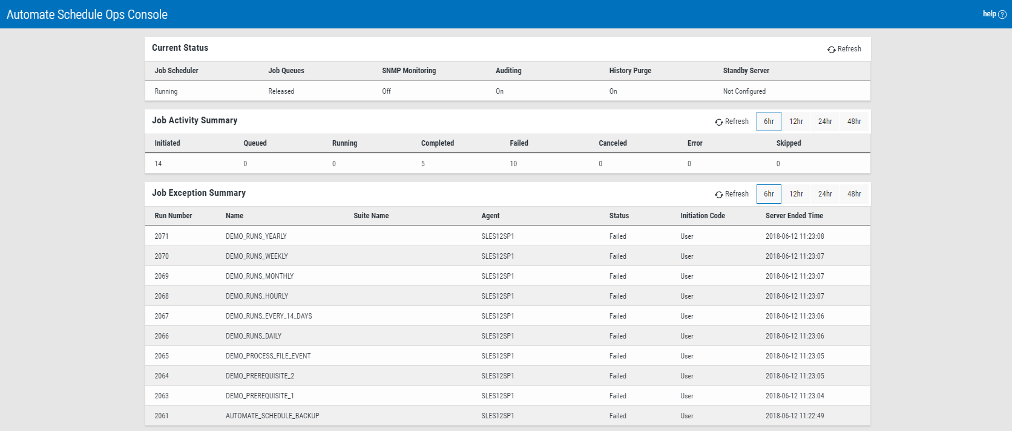This screenshot has width=1012, height=431.
Task: Set Job Activity Summary to 24hr
Action: click(825, 122)
